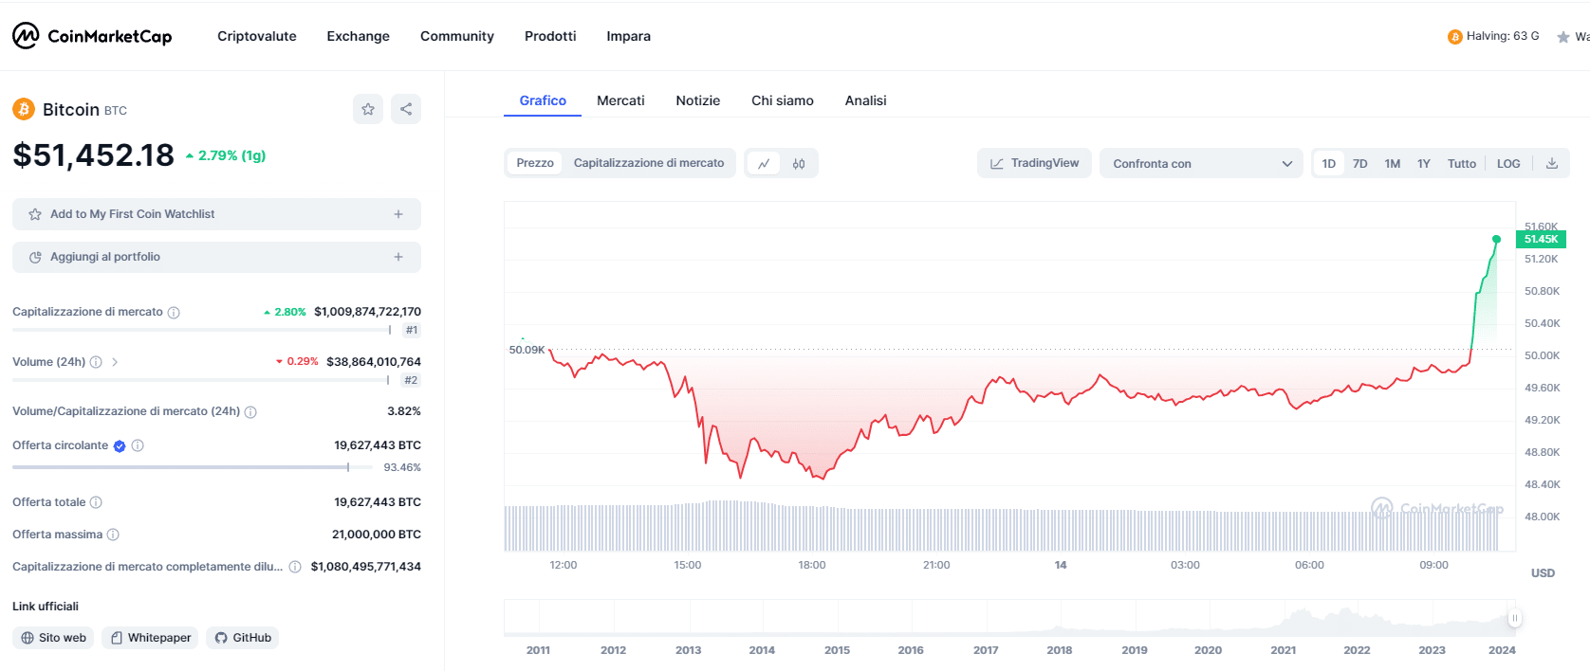Screen dimensions: 1590x671
Task: Expand Aggiungi al portfolio plus
Action: tap(398, 257)
